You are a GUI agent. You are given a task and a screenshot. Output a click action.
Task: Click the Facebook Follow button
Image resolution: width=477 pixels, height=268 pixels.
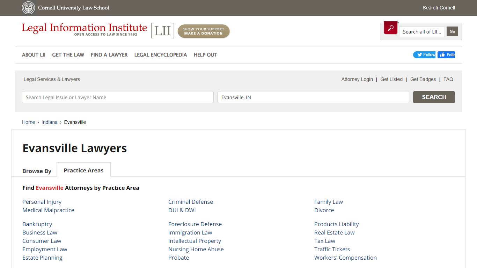point(446,55)
